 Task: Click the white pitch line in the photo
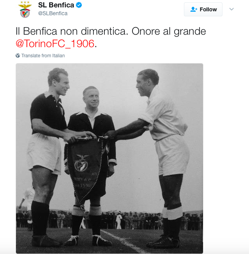coord(123,241)
